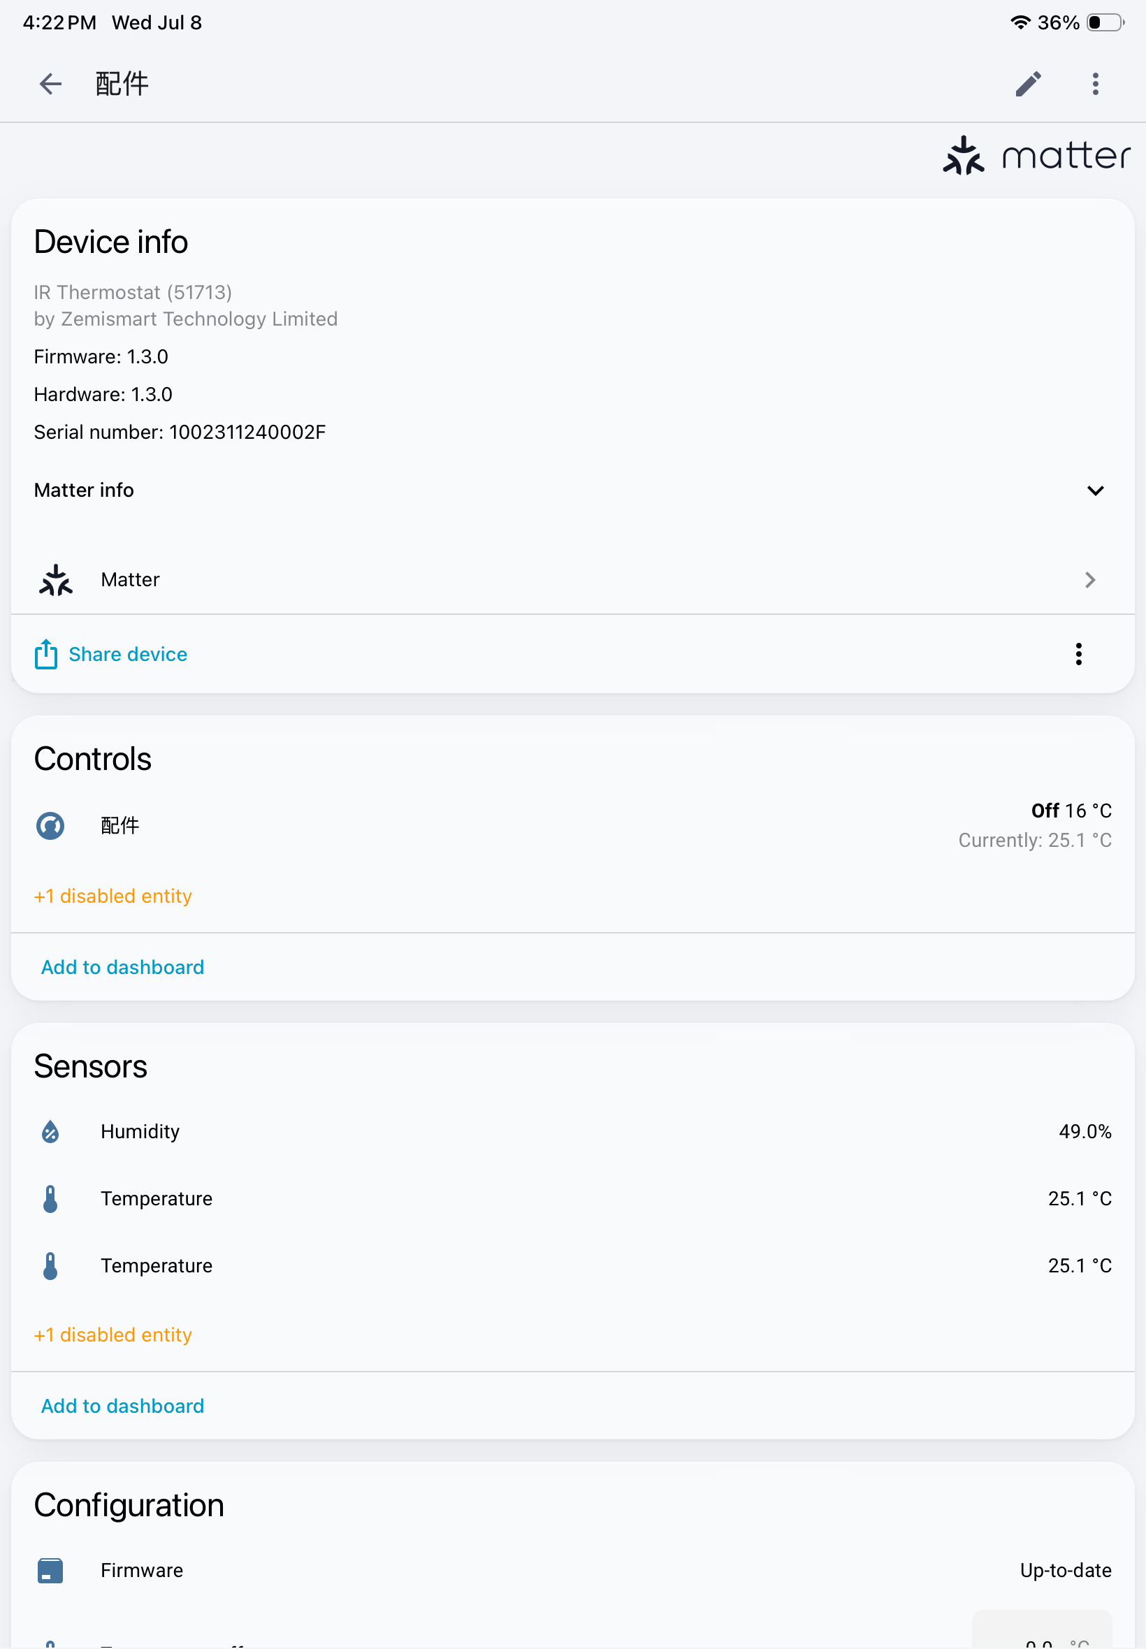The image size is (1146, 1649).
Task: Add Sensors to dashboard
Action: click(123, 1406)
